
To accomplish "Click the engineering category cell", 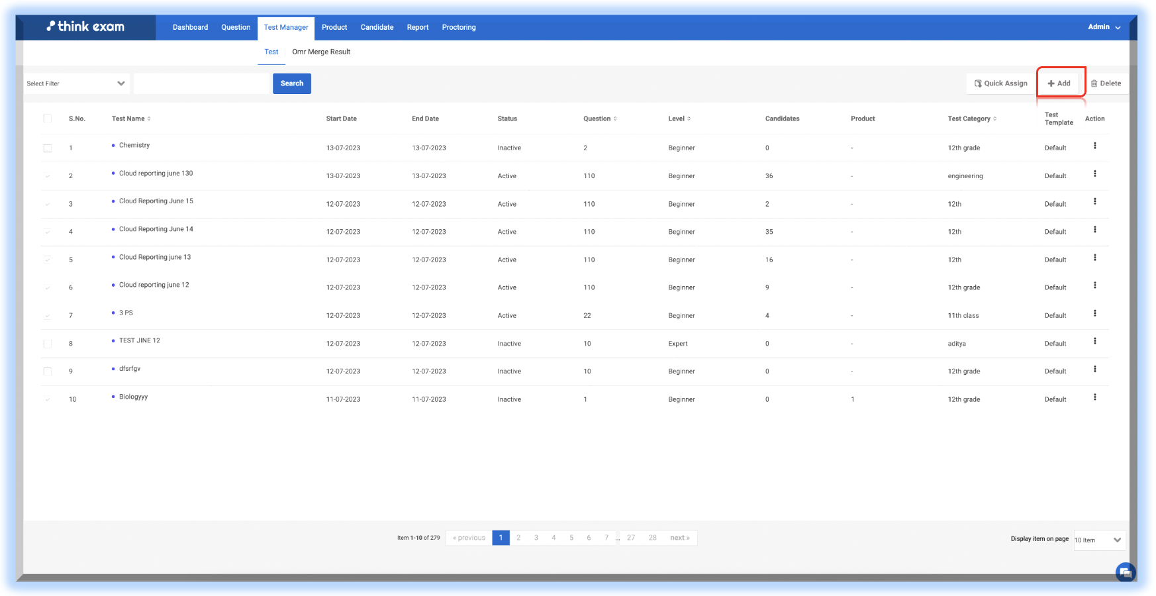I will pyautogui.click(x=965, y=176).
